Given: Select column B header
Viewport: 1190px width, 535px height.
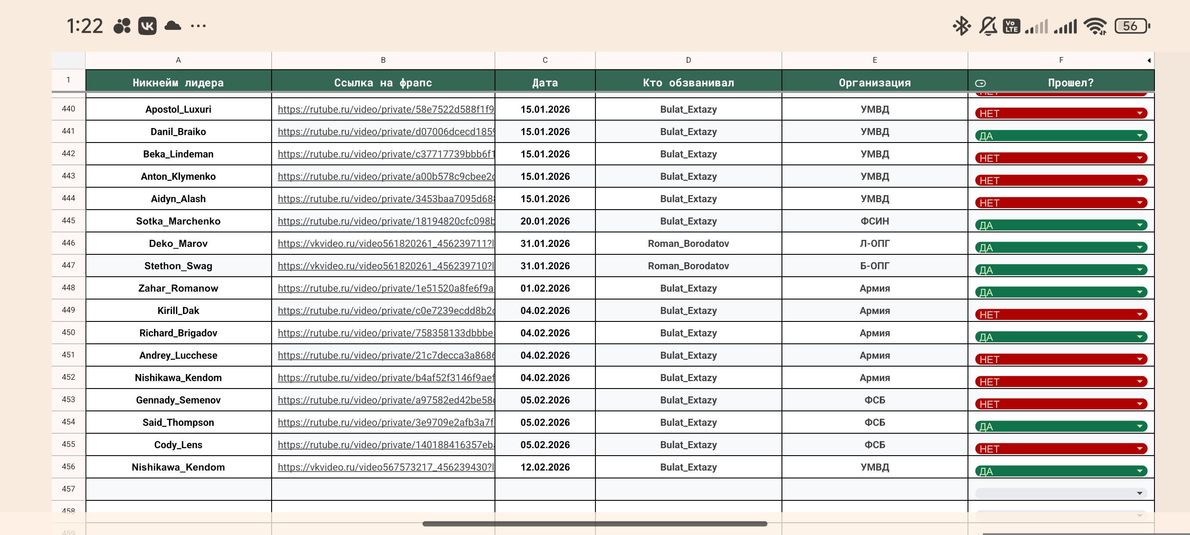Looking at the screenshot, I should click(383, 60).
